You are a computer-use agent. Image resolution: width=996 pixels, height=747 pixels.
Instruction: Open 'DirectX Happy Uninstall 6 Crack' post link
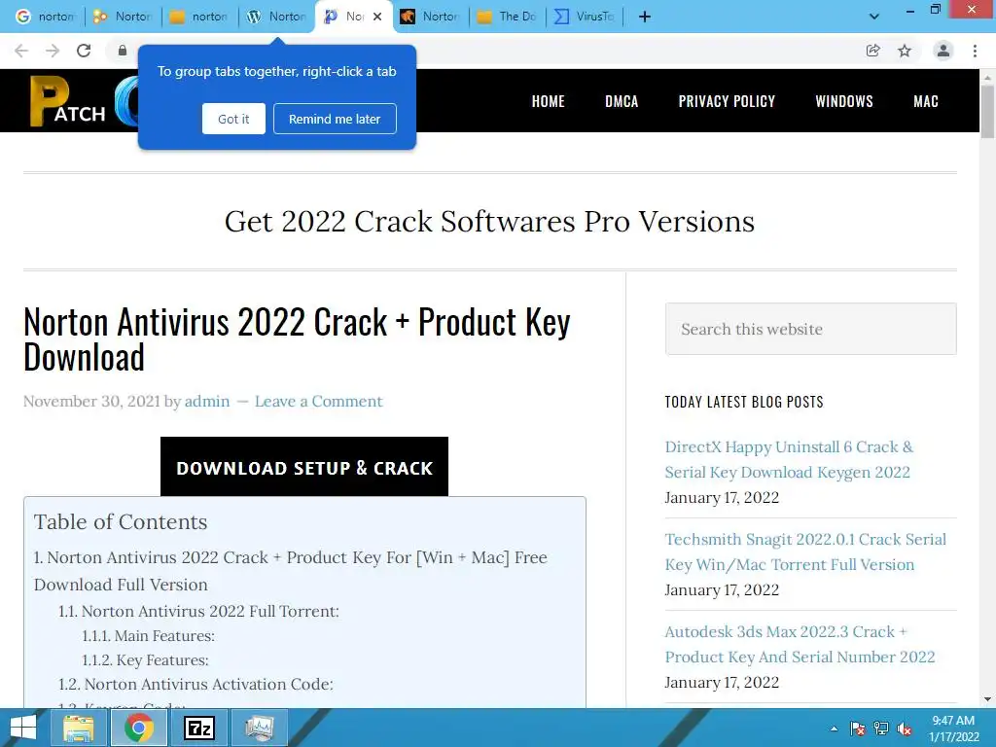(x=789, y=459)
